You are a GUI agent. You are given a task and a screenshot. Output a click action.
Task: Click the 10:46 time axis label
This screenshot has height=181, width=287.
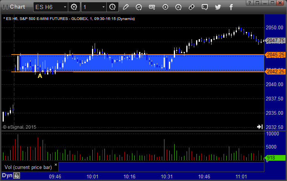(204, 176)
